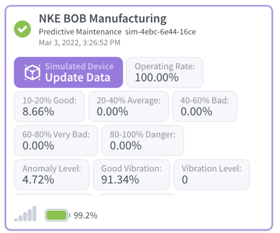The image size is (280, 233).
Task: Select the 10-20% Good tile
Action: 49,106
